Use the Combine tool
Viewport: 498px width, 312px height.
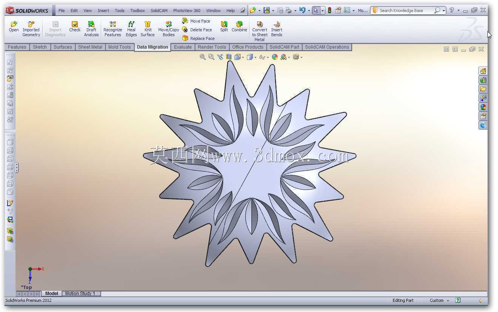(x=239, y=27)
